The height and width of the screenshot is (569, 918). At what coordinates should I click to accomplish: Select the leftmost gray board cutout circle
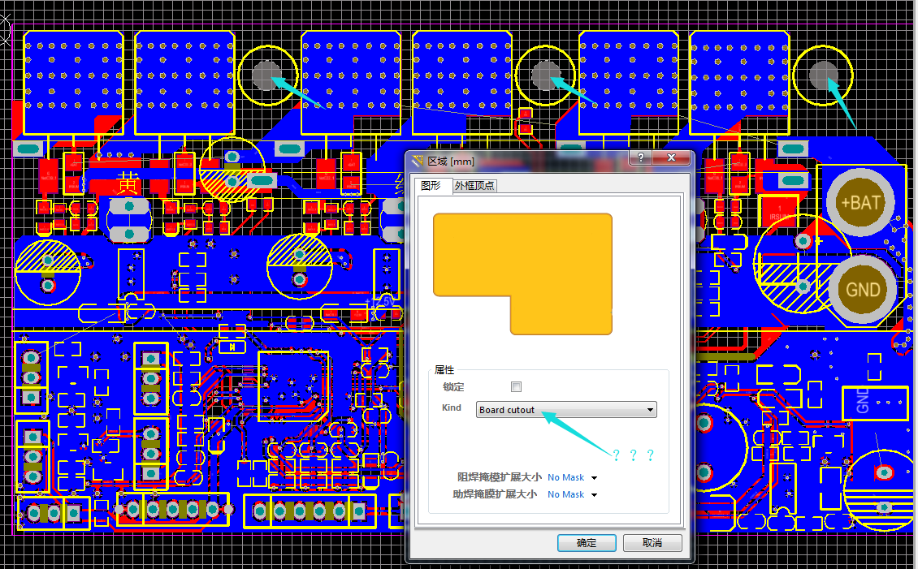[266, 75]
